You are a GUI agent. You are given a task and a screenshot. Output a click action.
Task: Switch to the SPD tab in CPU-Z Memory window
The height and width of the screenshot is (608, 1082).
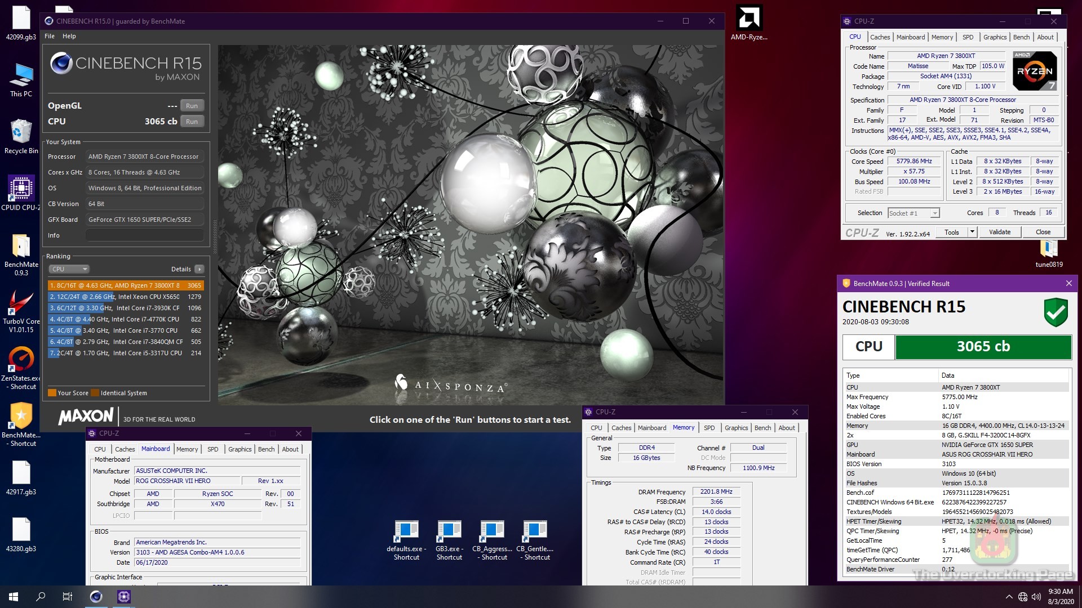(x=709, y=428)
